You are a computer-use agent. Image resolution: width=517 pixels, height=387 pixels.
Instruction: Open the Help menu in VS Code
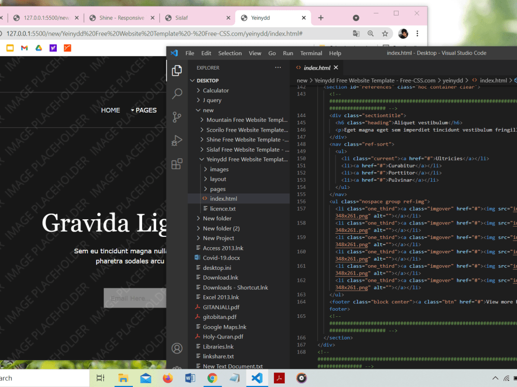coord(335,53)
